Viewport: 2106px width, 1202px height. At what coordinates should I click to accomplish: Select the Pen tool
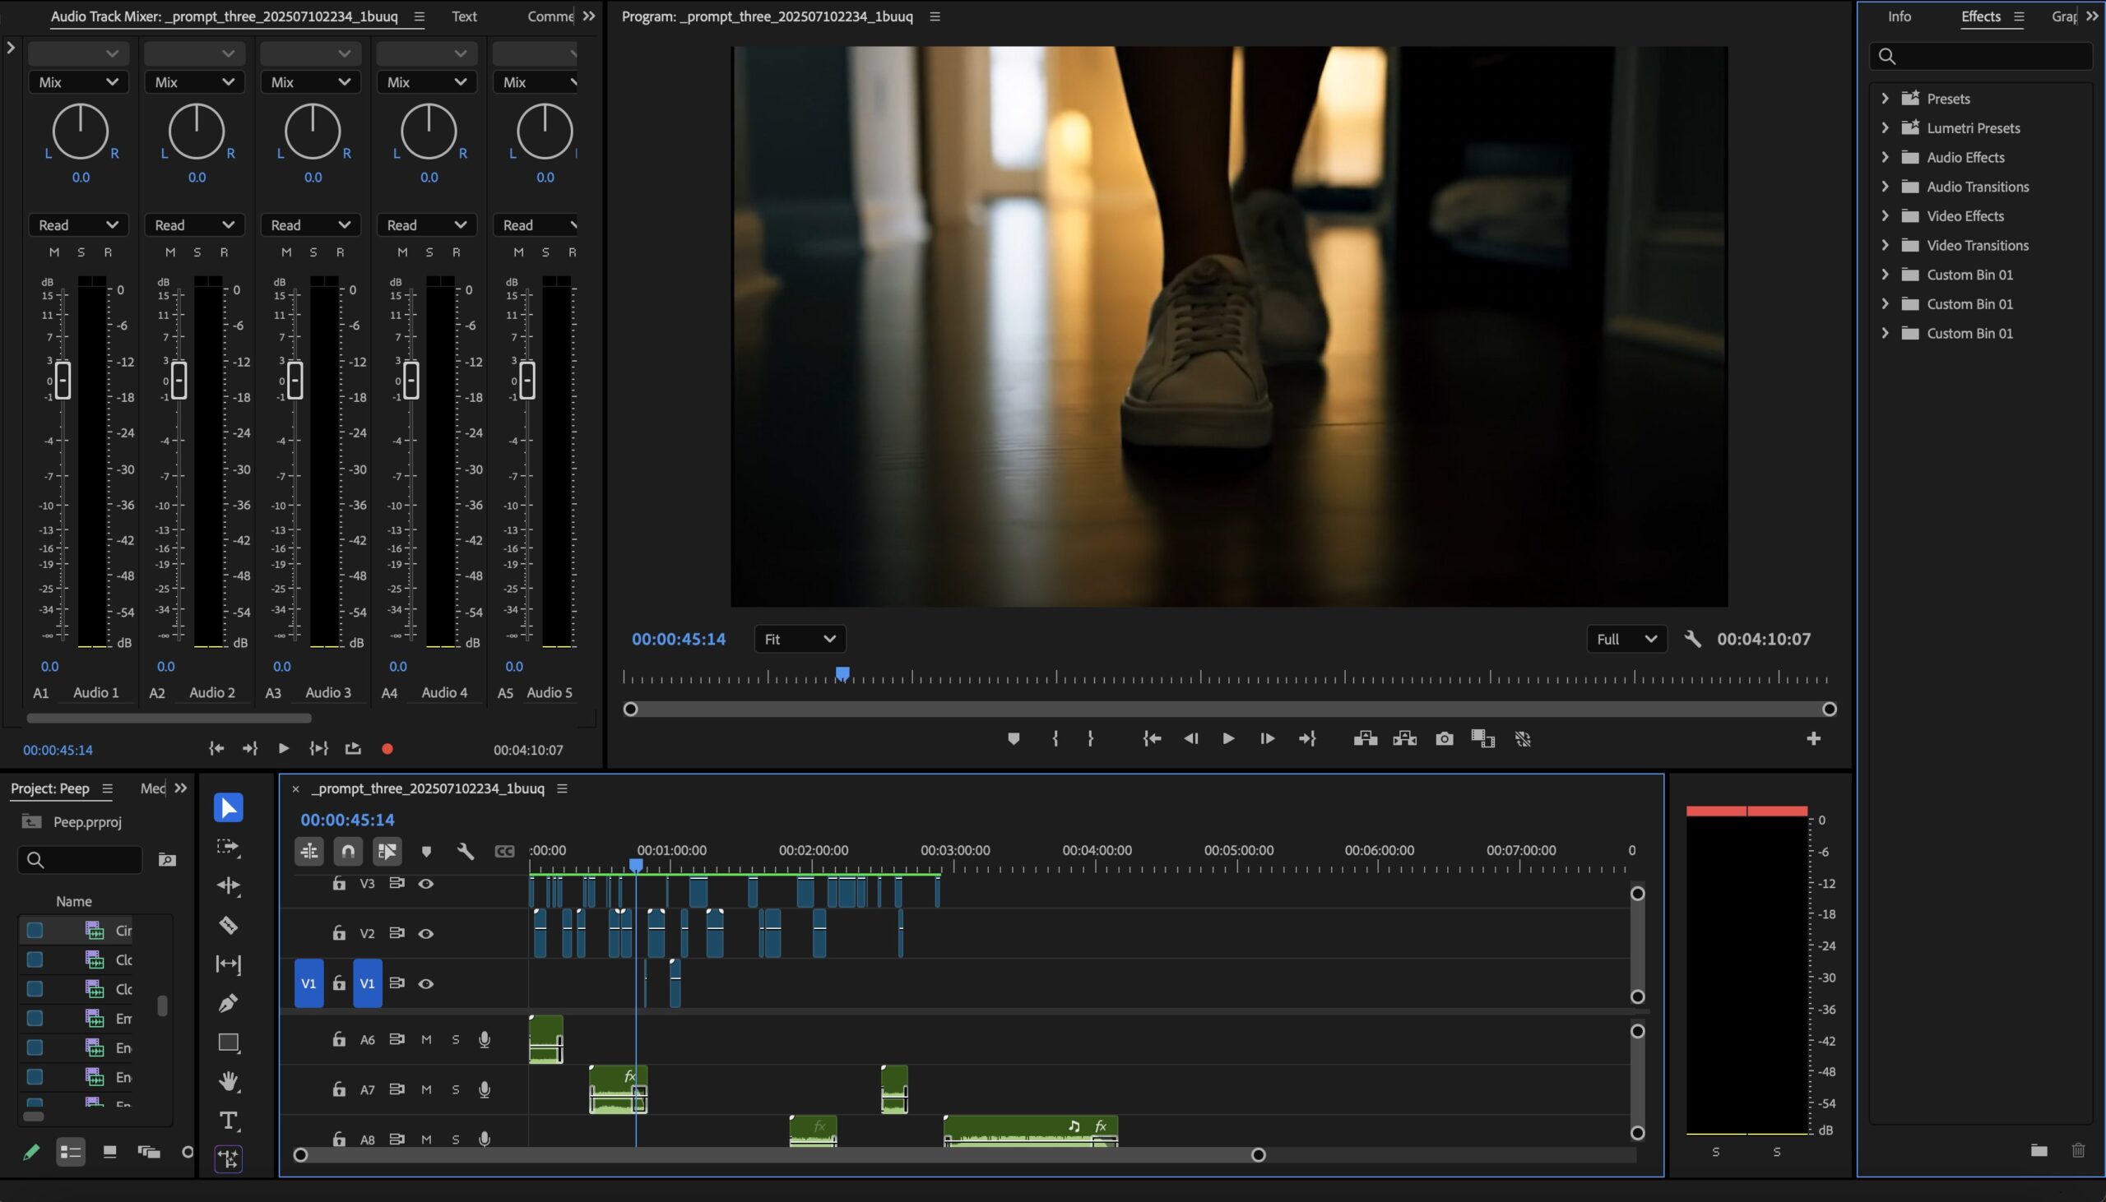tap(229, 1003)
